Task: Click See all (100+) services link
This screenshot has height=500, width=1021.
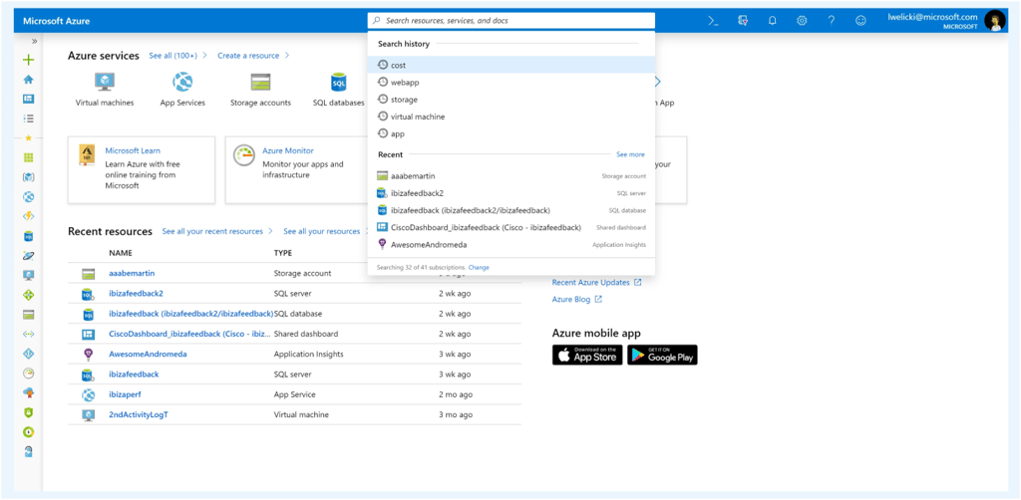Action: pos(172,56)
